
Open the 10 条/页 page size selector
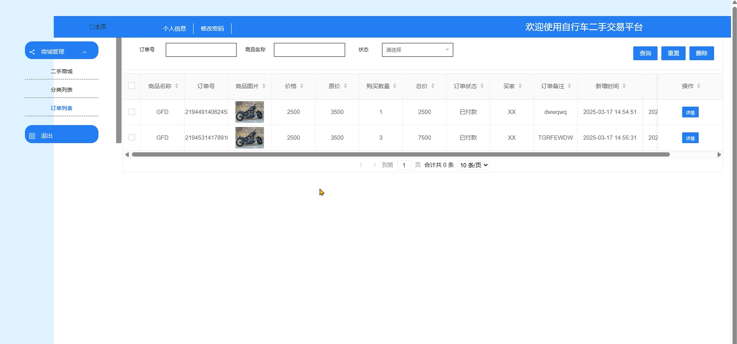pyautogui.click(x=474, y=165)
